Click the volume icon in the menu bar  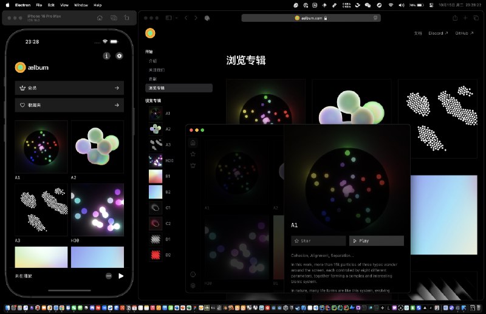[402, 5]
